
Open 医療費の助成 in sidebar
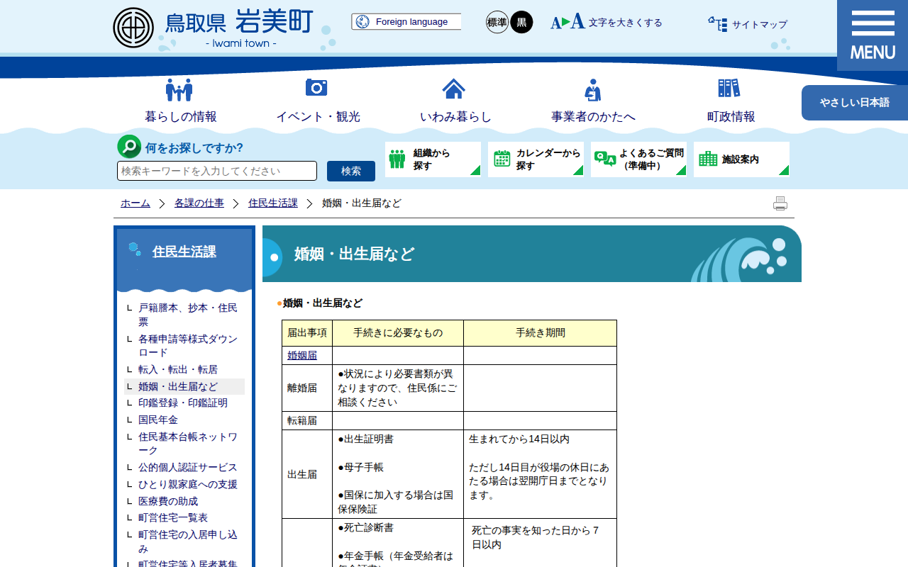(168, 501)
